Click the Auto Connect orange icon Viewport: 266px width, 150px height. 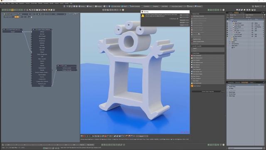pyautogui.click(x=192, y=86)
